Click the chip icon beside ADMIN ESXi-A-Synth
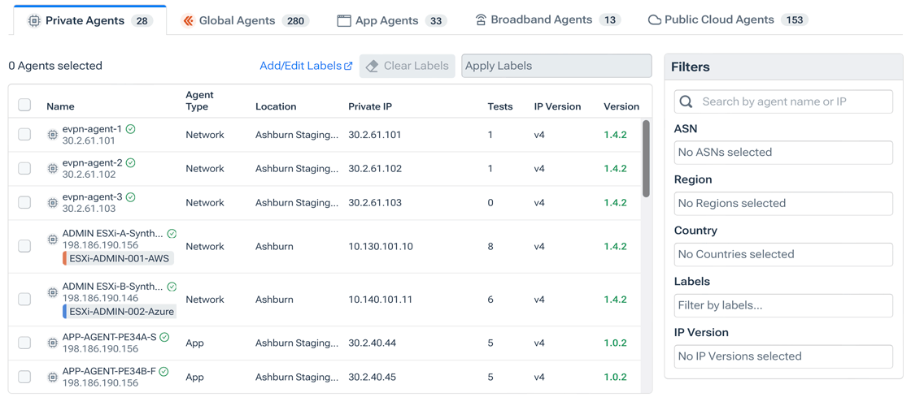Viewport: 911px width, 397px height. click(x=52, y=239)
